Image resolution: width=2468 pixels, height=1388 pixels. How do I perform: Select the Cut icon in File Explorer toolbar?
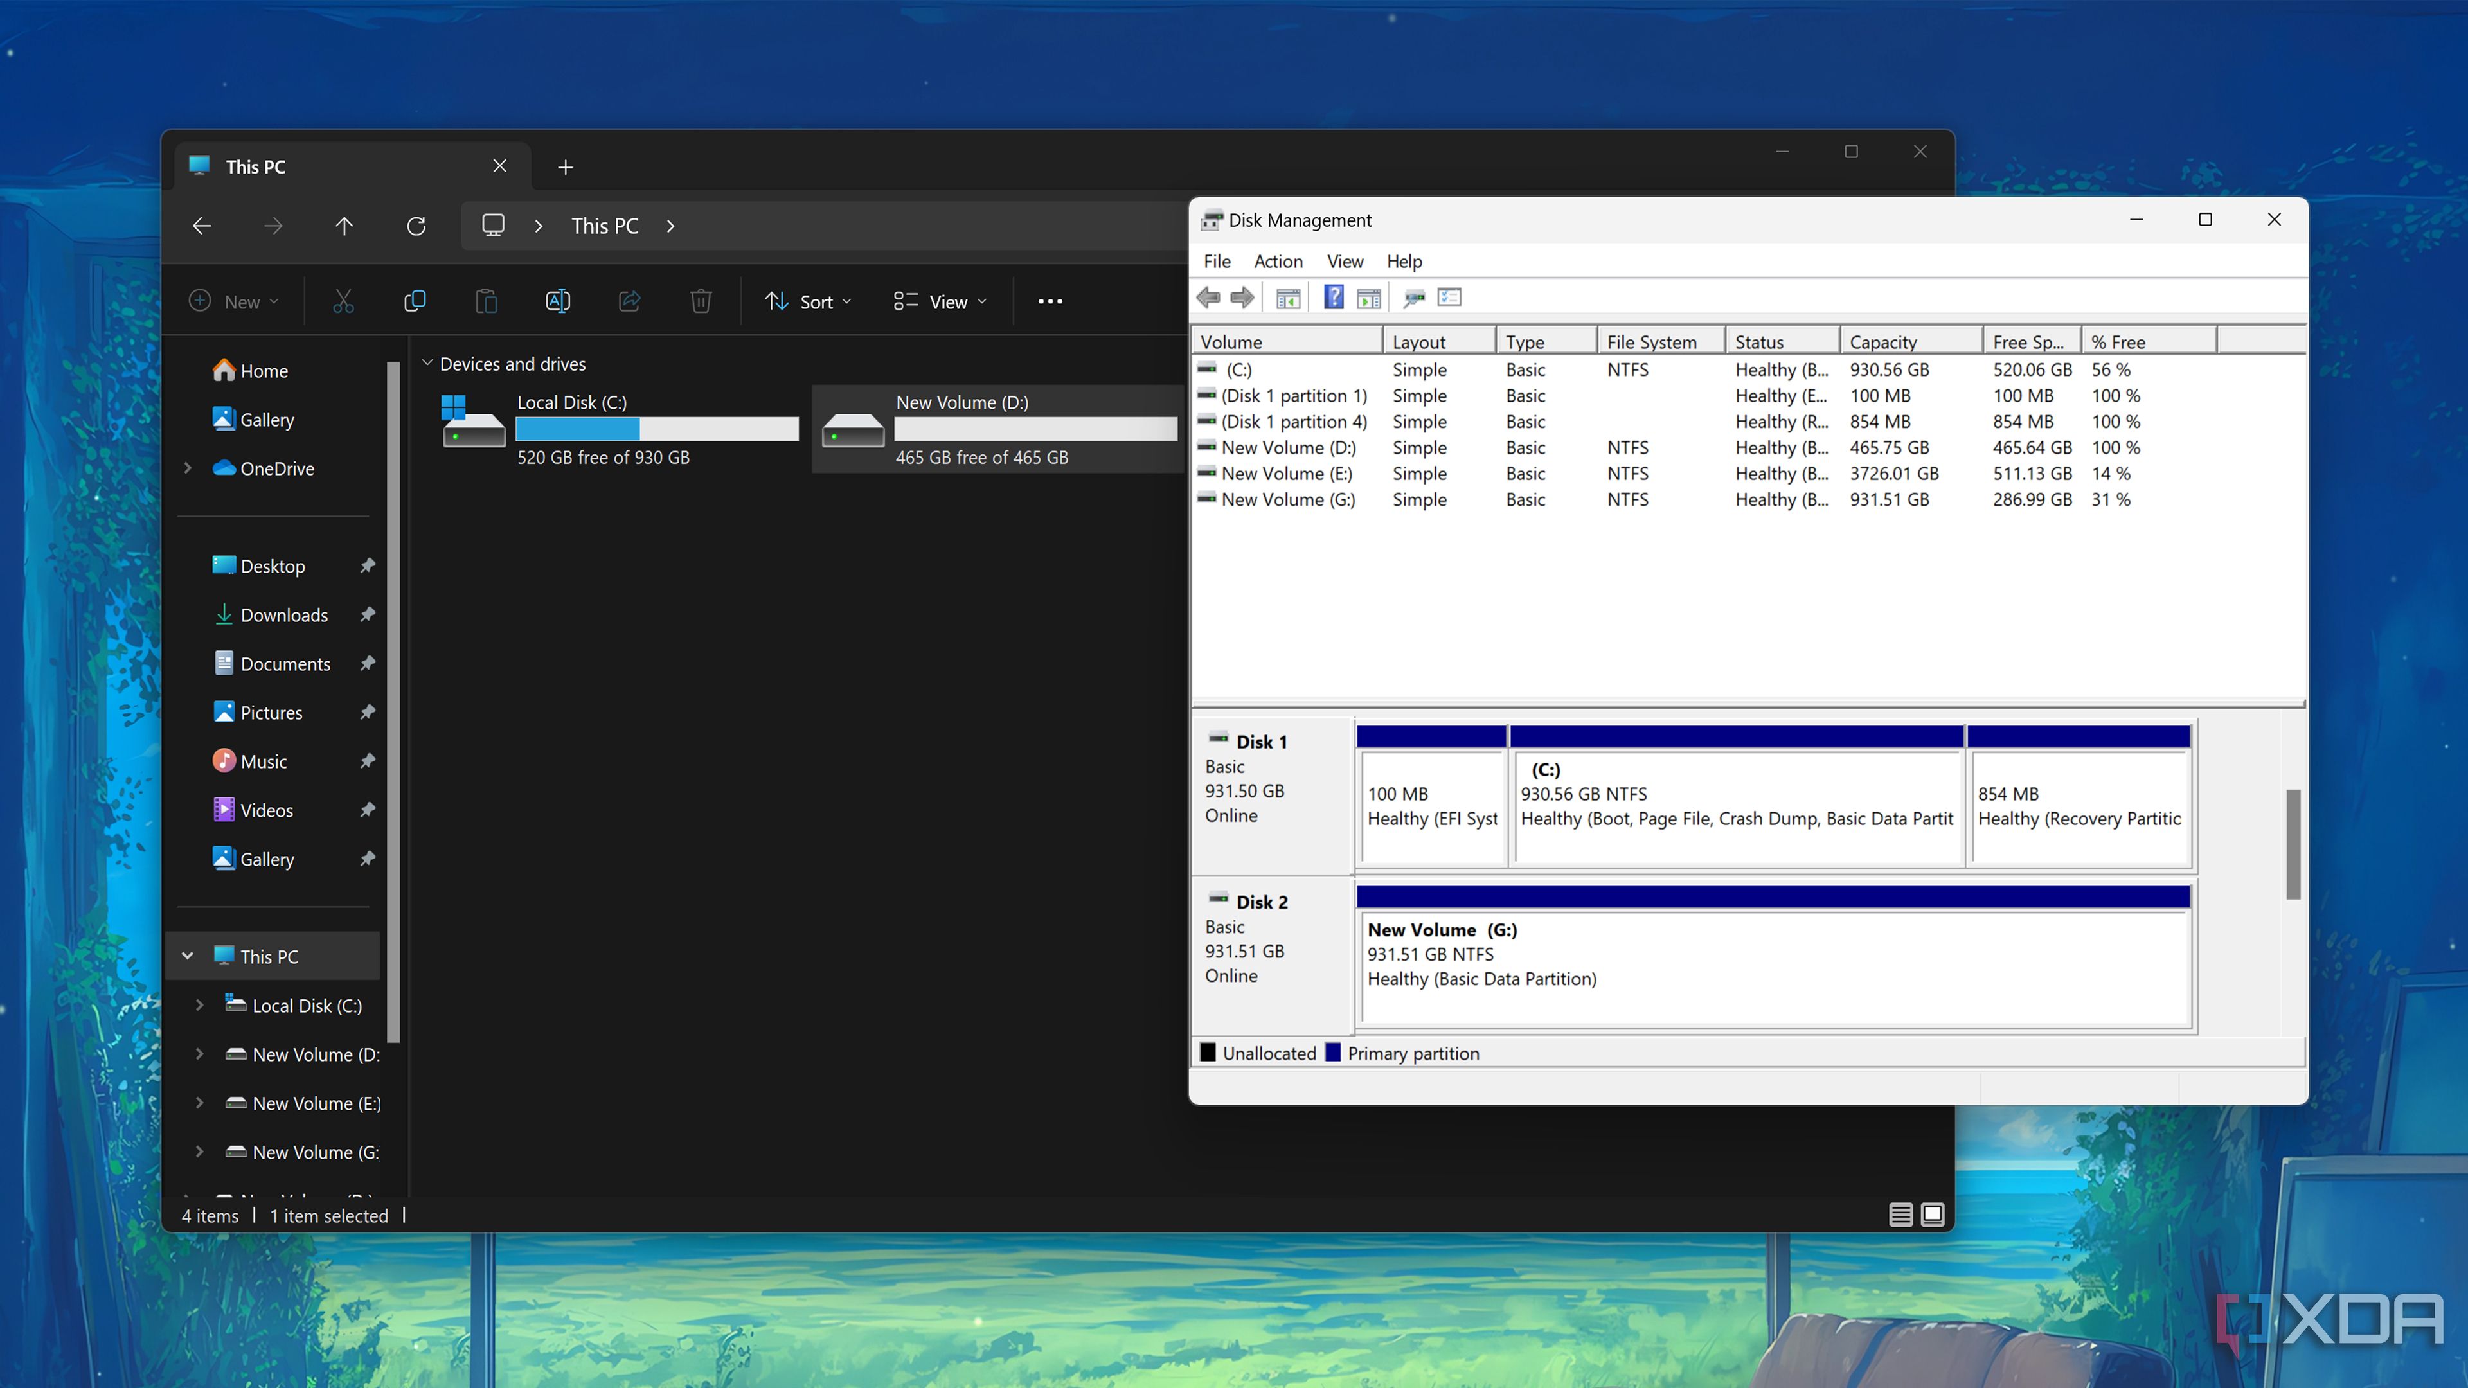pyautogui.click(x=343, y=301)
